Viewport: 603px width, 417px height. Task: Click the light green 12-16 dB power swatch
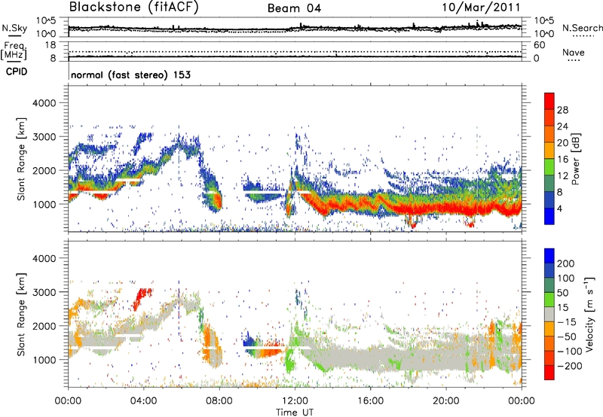(x=549, y=167)
